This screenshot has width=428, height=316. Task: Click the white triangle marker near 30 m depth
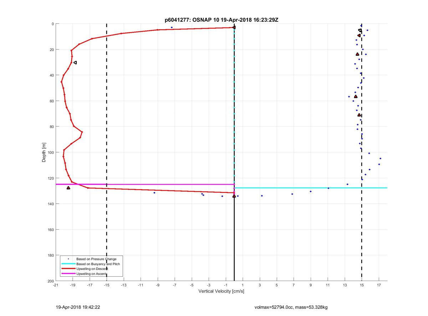(75, 62)
